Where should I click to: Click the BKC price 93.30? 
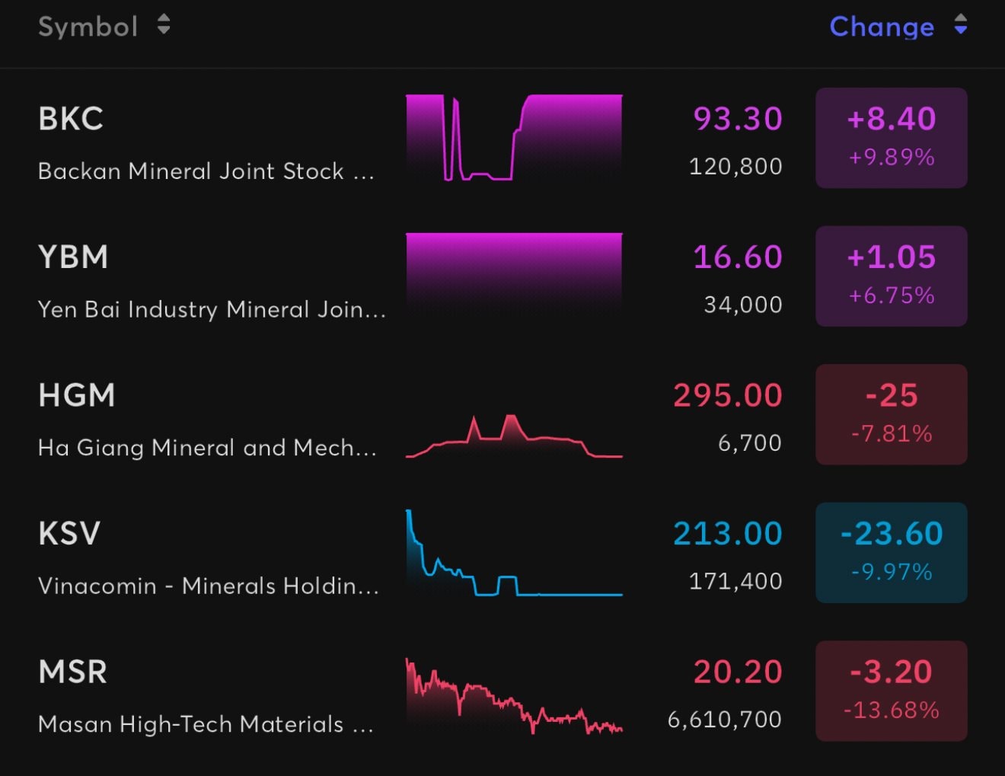click(738, 119)
